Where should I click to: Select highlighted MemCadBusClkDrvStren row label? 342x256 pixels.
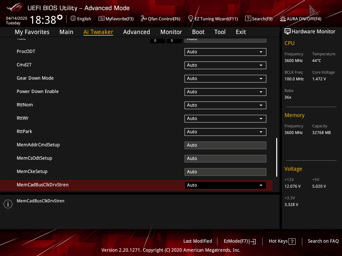(x=42, y=185)
